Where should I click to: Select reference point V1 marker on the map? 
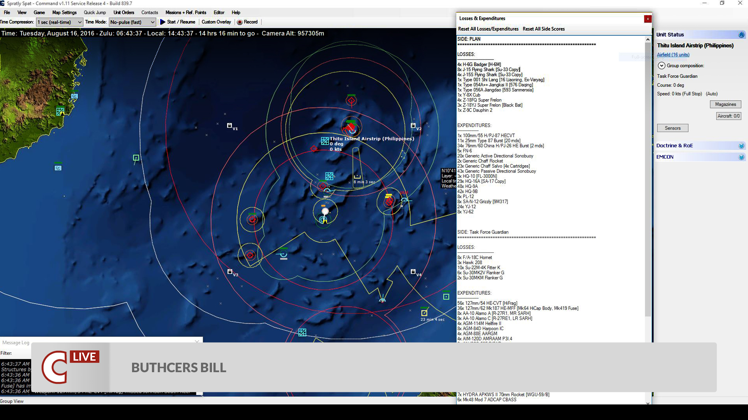coord(229,125)
